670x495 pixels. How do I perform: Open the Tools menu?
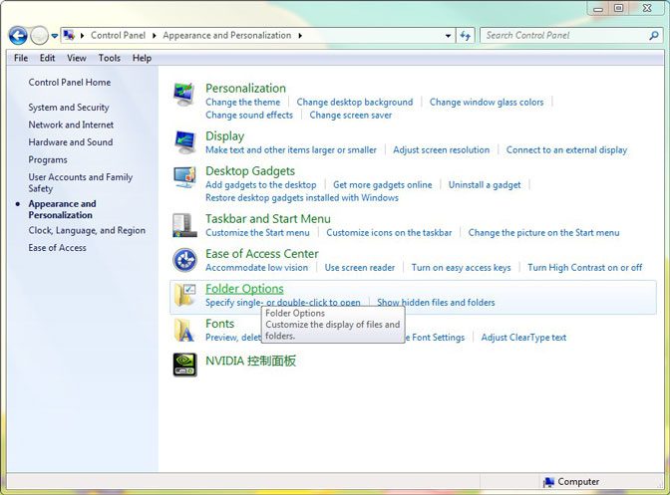click(x=110, y=58)
